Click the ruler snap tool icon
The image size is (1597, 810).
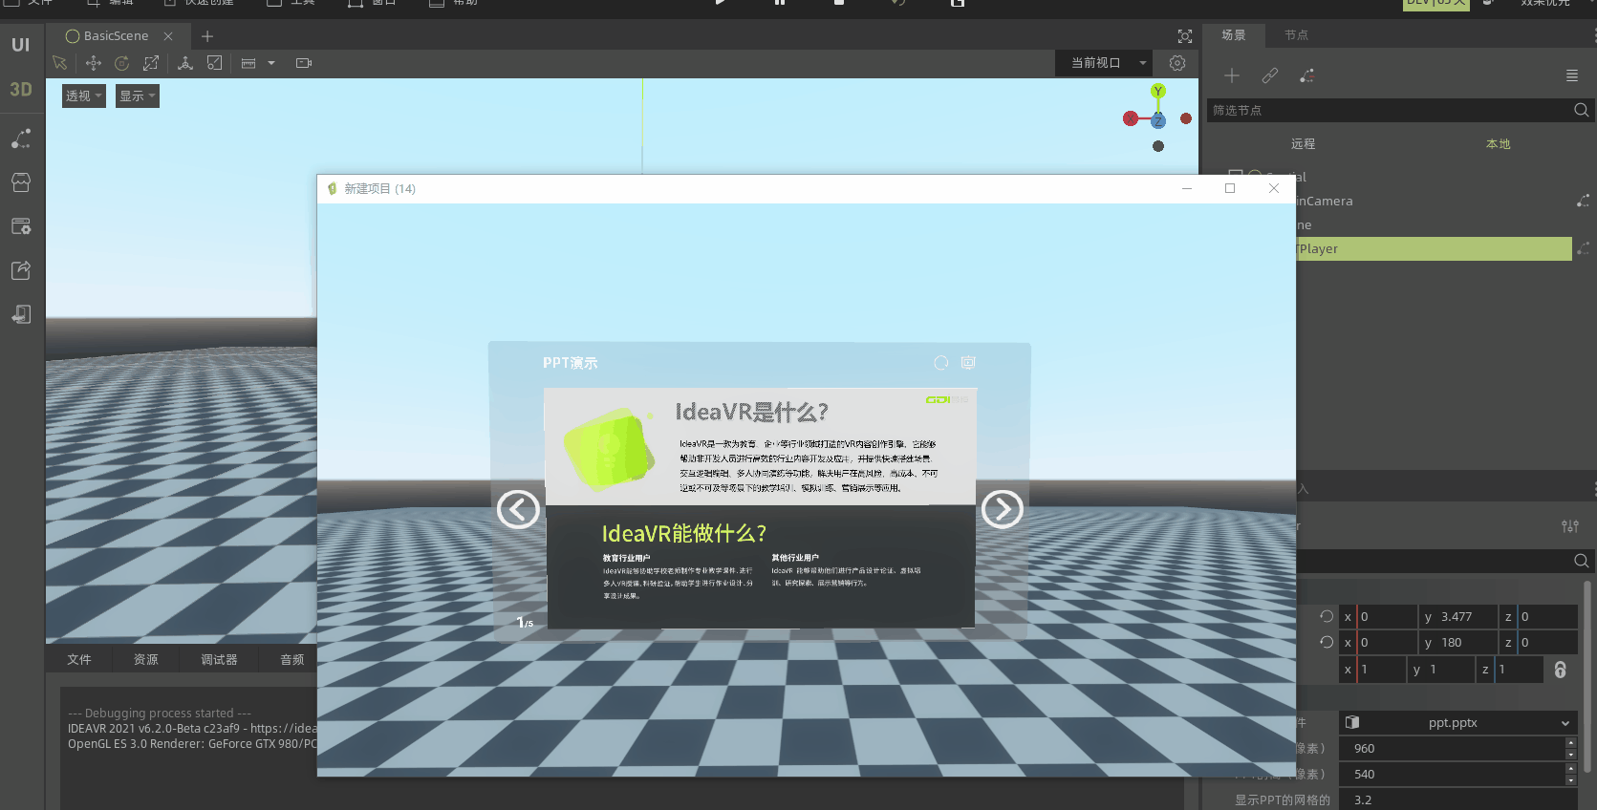[x=248, y=63]
